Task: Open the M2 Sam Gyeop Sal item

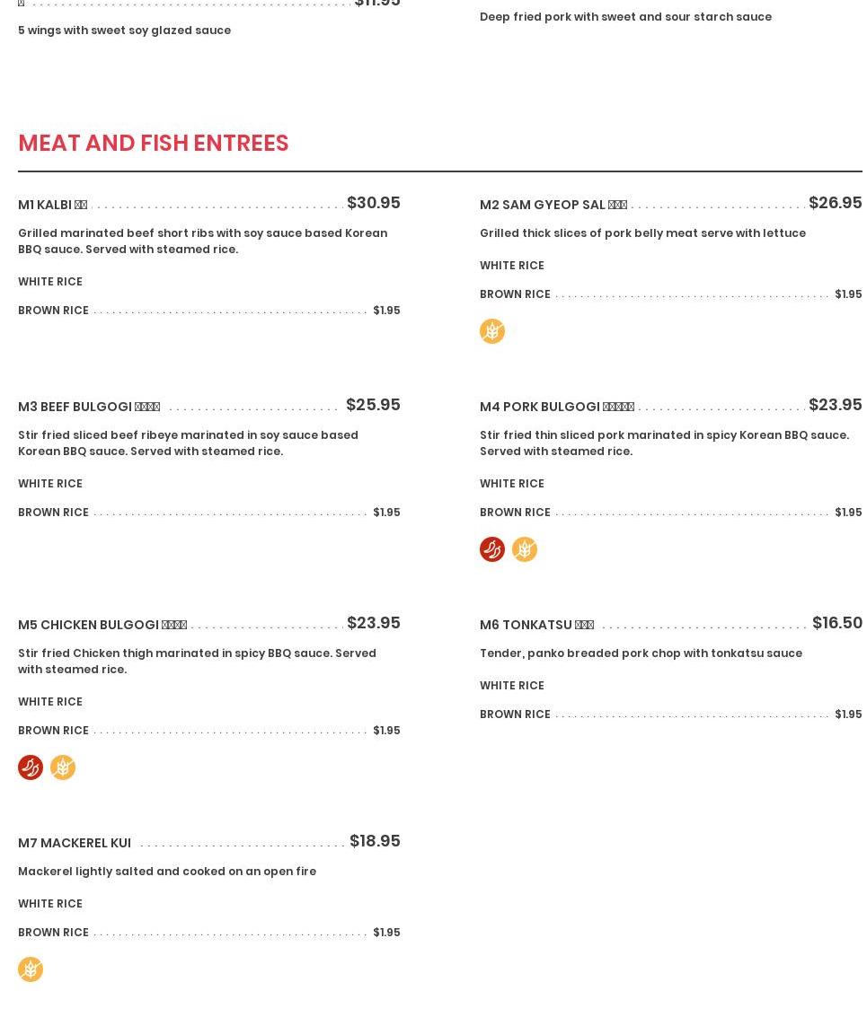Action: point(553,205)
